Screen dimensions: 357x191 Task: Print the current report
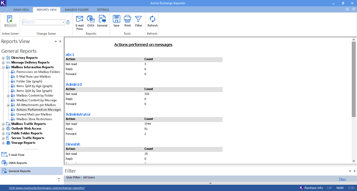(x=128, y=21)
